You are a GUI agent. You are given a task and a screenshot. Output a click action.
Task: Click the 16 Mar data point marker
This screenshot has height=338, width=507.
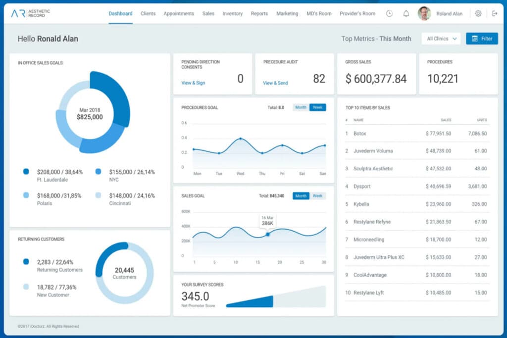tap(268, 234)
